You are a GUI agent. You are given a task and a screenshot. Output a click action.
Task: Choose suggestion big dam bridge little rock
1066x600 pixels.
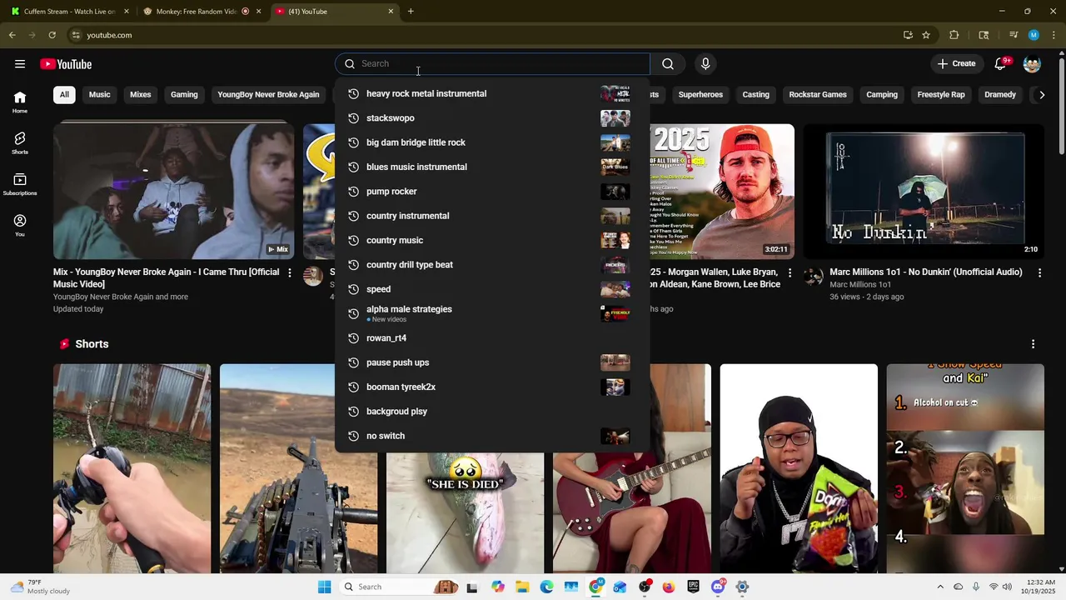tap(491, 142)
